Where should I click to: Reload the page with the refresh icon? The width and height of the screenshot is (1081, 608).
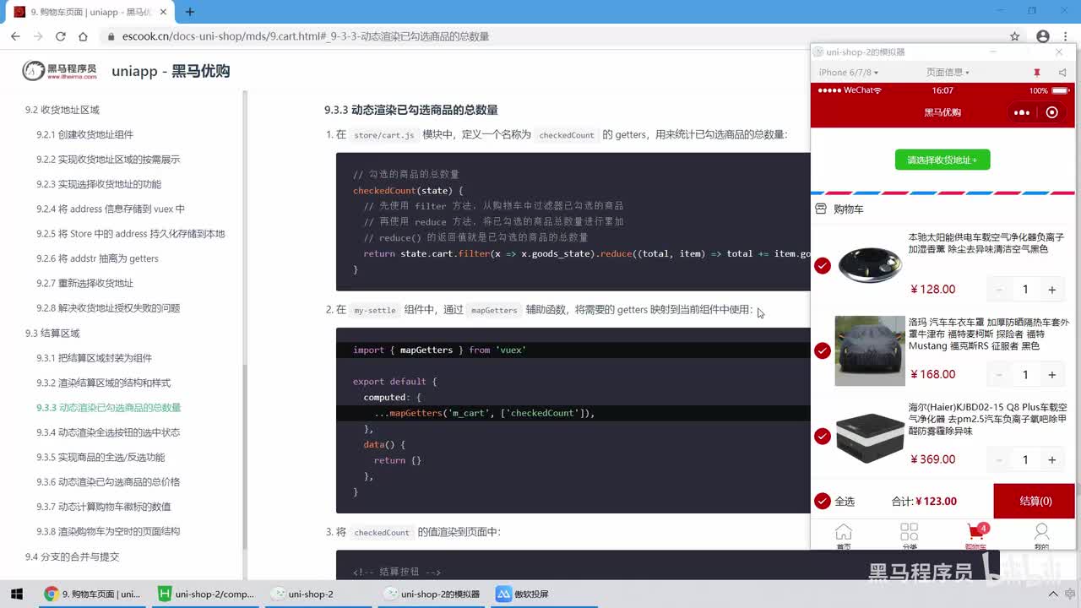60,36
